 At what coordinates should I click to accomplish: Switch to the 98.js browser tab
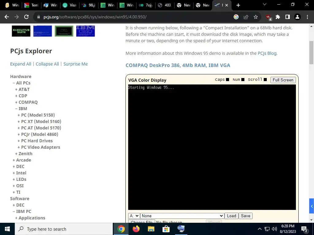click(x=89, y=5)
